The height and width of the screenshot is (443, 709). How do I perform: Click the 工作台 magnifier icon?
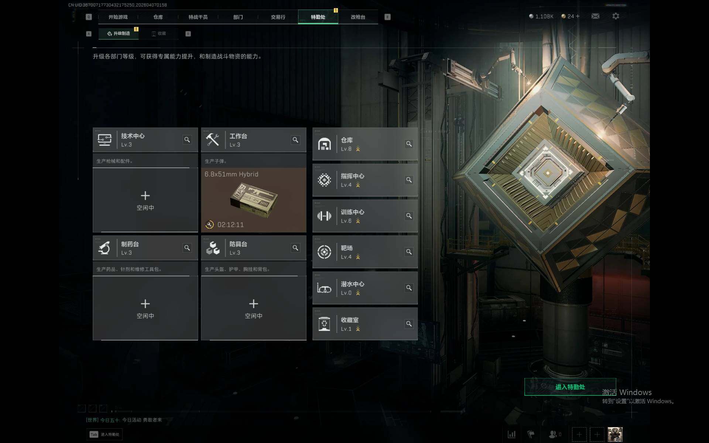295,140
